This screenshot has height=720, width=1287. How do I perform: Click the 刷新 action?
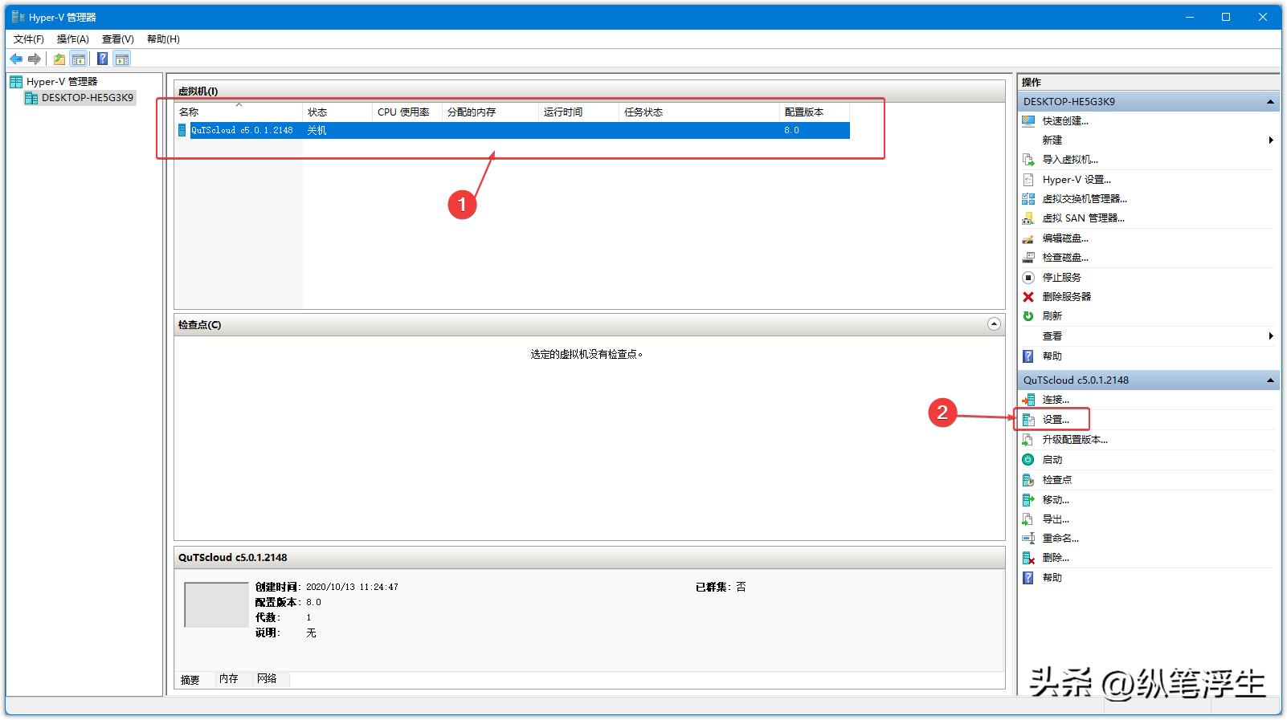pos(1052,316)
